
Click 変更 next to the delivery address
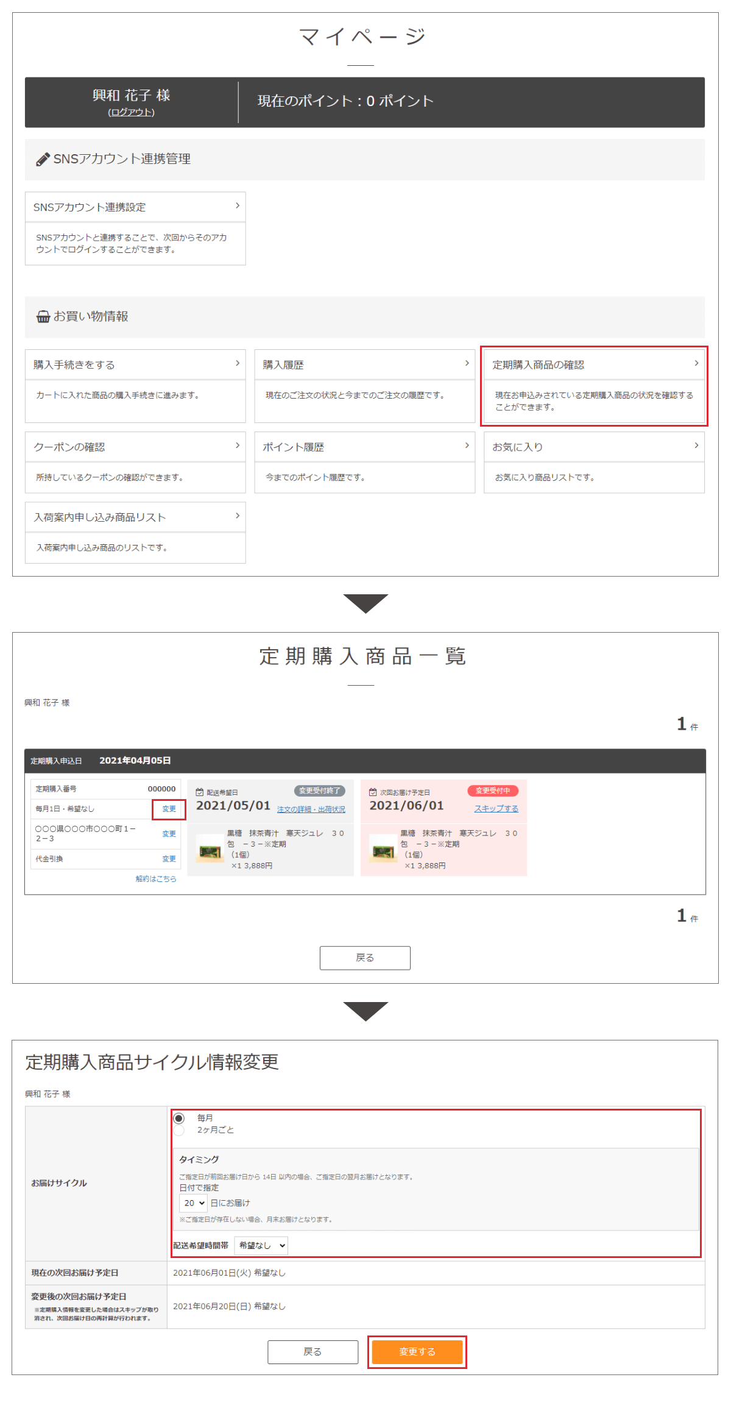coord(169,834)
